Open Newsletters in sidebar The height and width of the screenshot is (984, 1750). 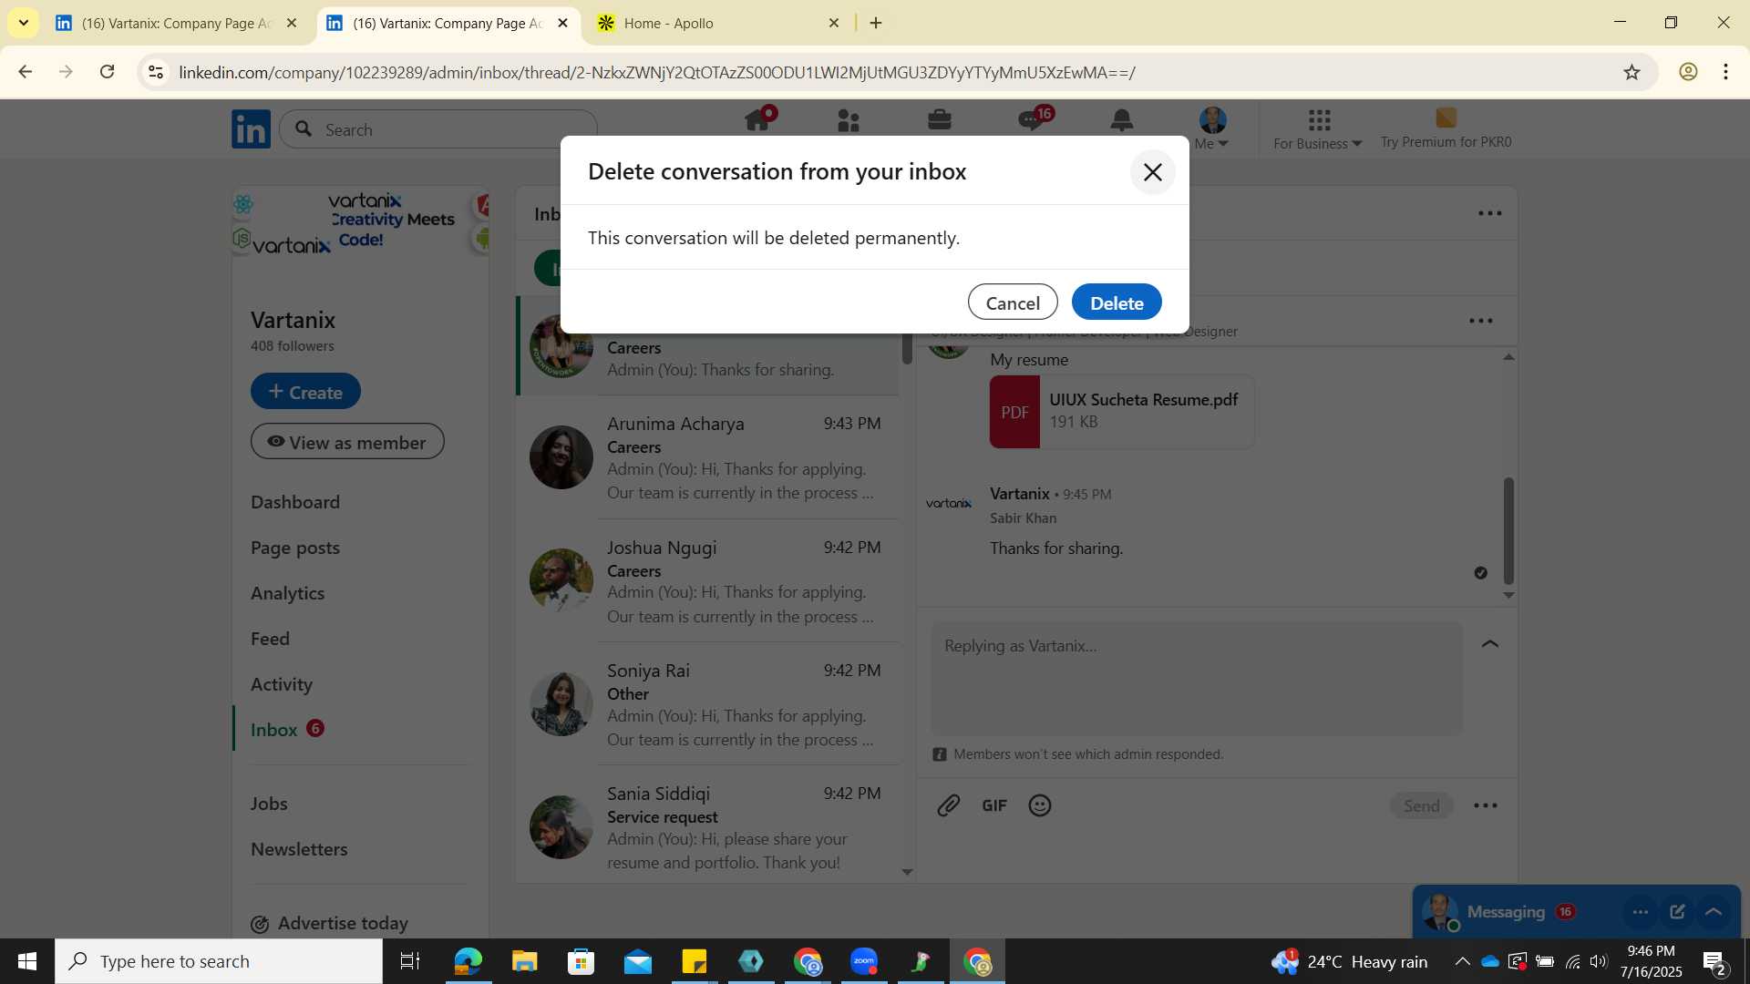(299, 849)
